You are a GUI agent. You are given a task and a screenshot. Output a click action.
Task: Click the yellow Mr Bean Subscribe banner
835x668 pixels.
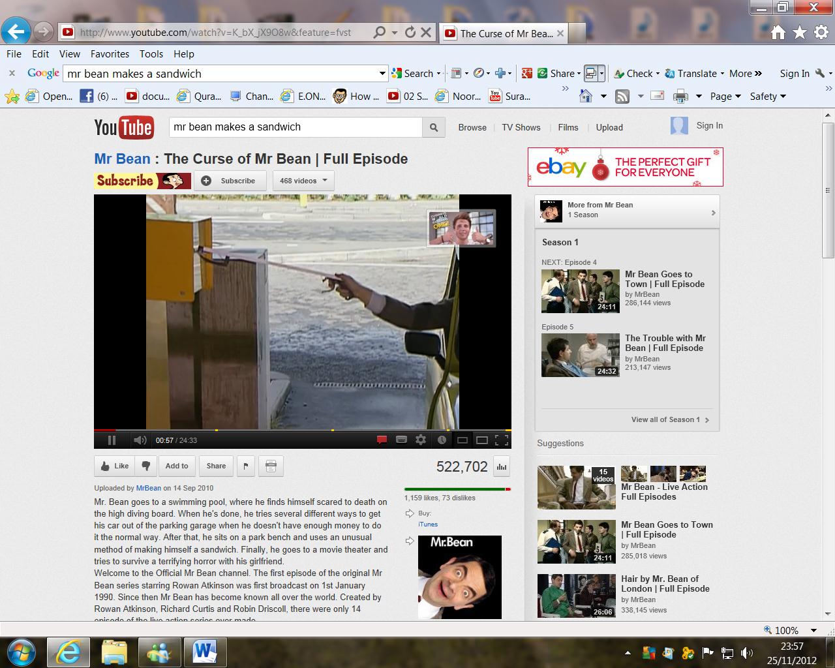click(143, 181)
